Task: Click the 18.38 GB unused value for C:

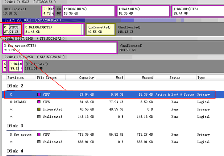Action: [146, 95]
